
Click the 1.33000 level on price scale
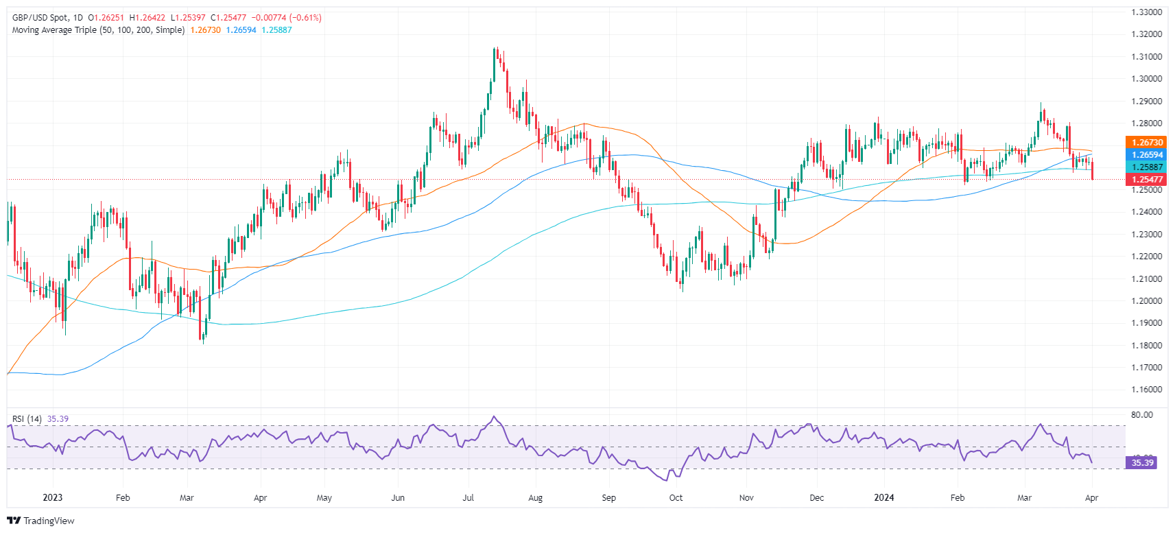(1146, 12)
